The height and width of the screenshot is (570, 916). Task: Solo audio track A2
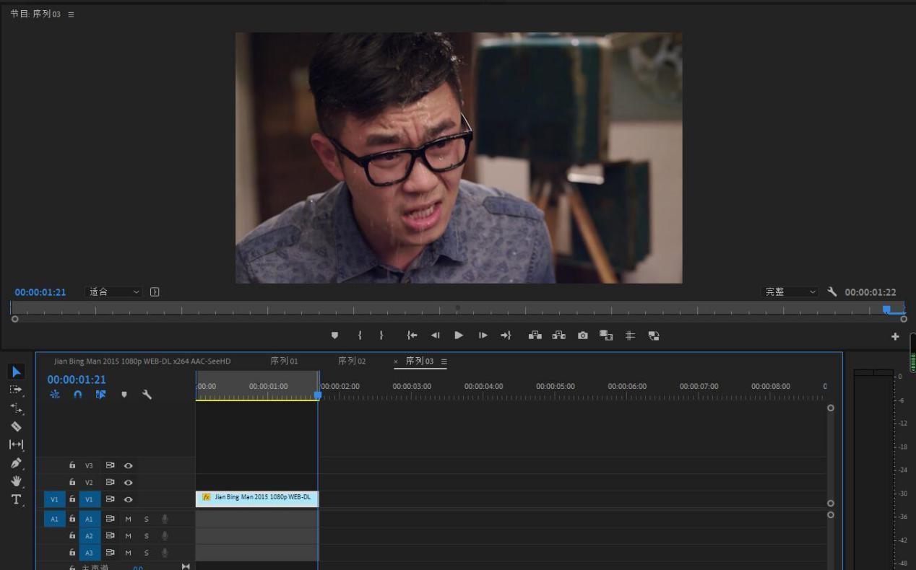146,536
